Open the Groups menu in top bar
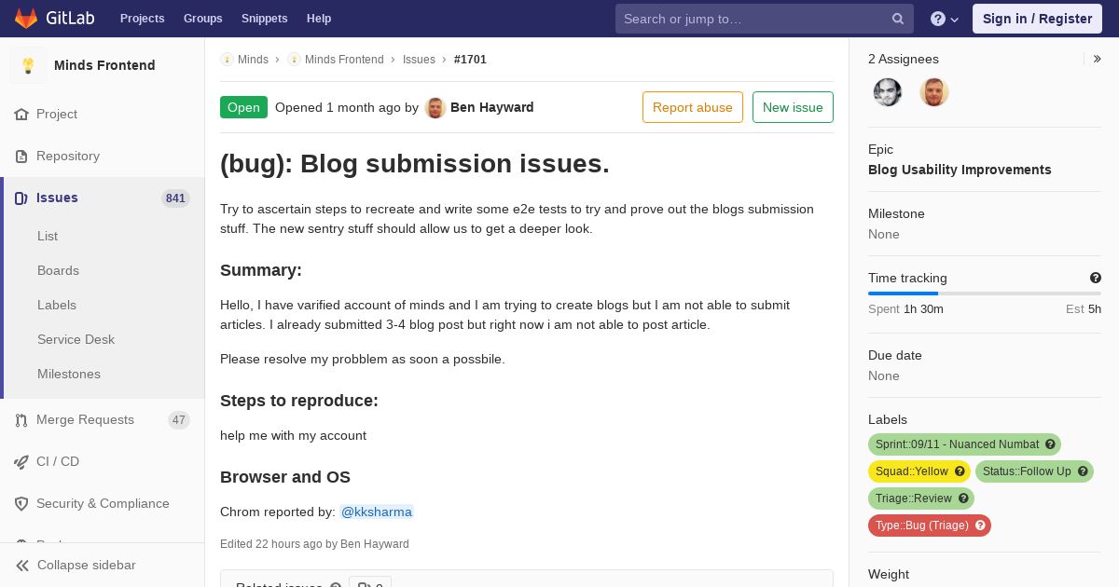Image resolution: width=1119 pixels, height=587 pixels. coord(202,19)
